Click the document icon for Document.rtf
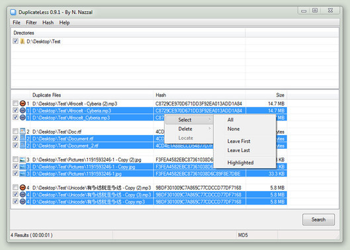 (22, 139)
